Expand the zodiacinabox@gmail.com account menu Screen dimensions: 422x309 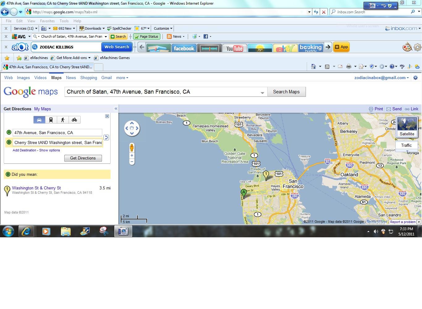click(x=382, y=78)
